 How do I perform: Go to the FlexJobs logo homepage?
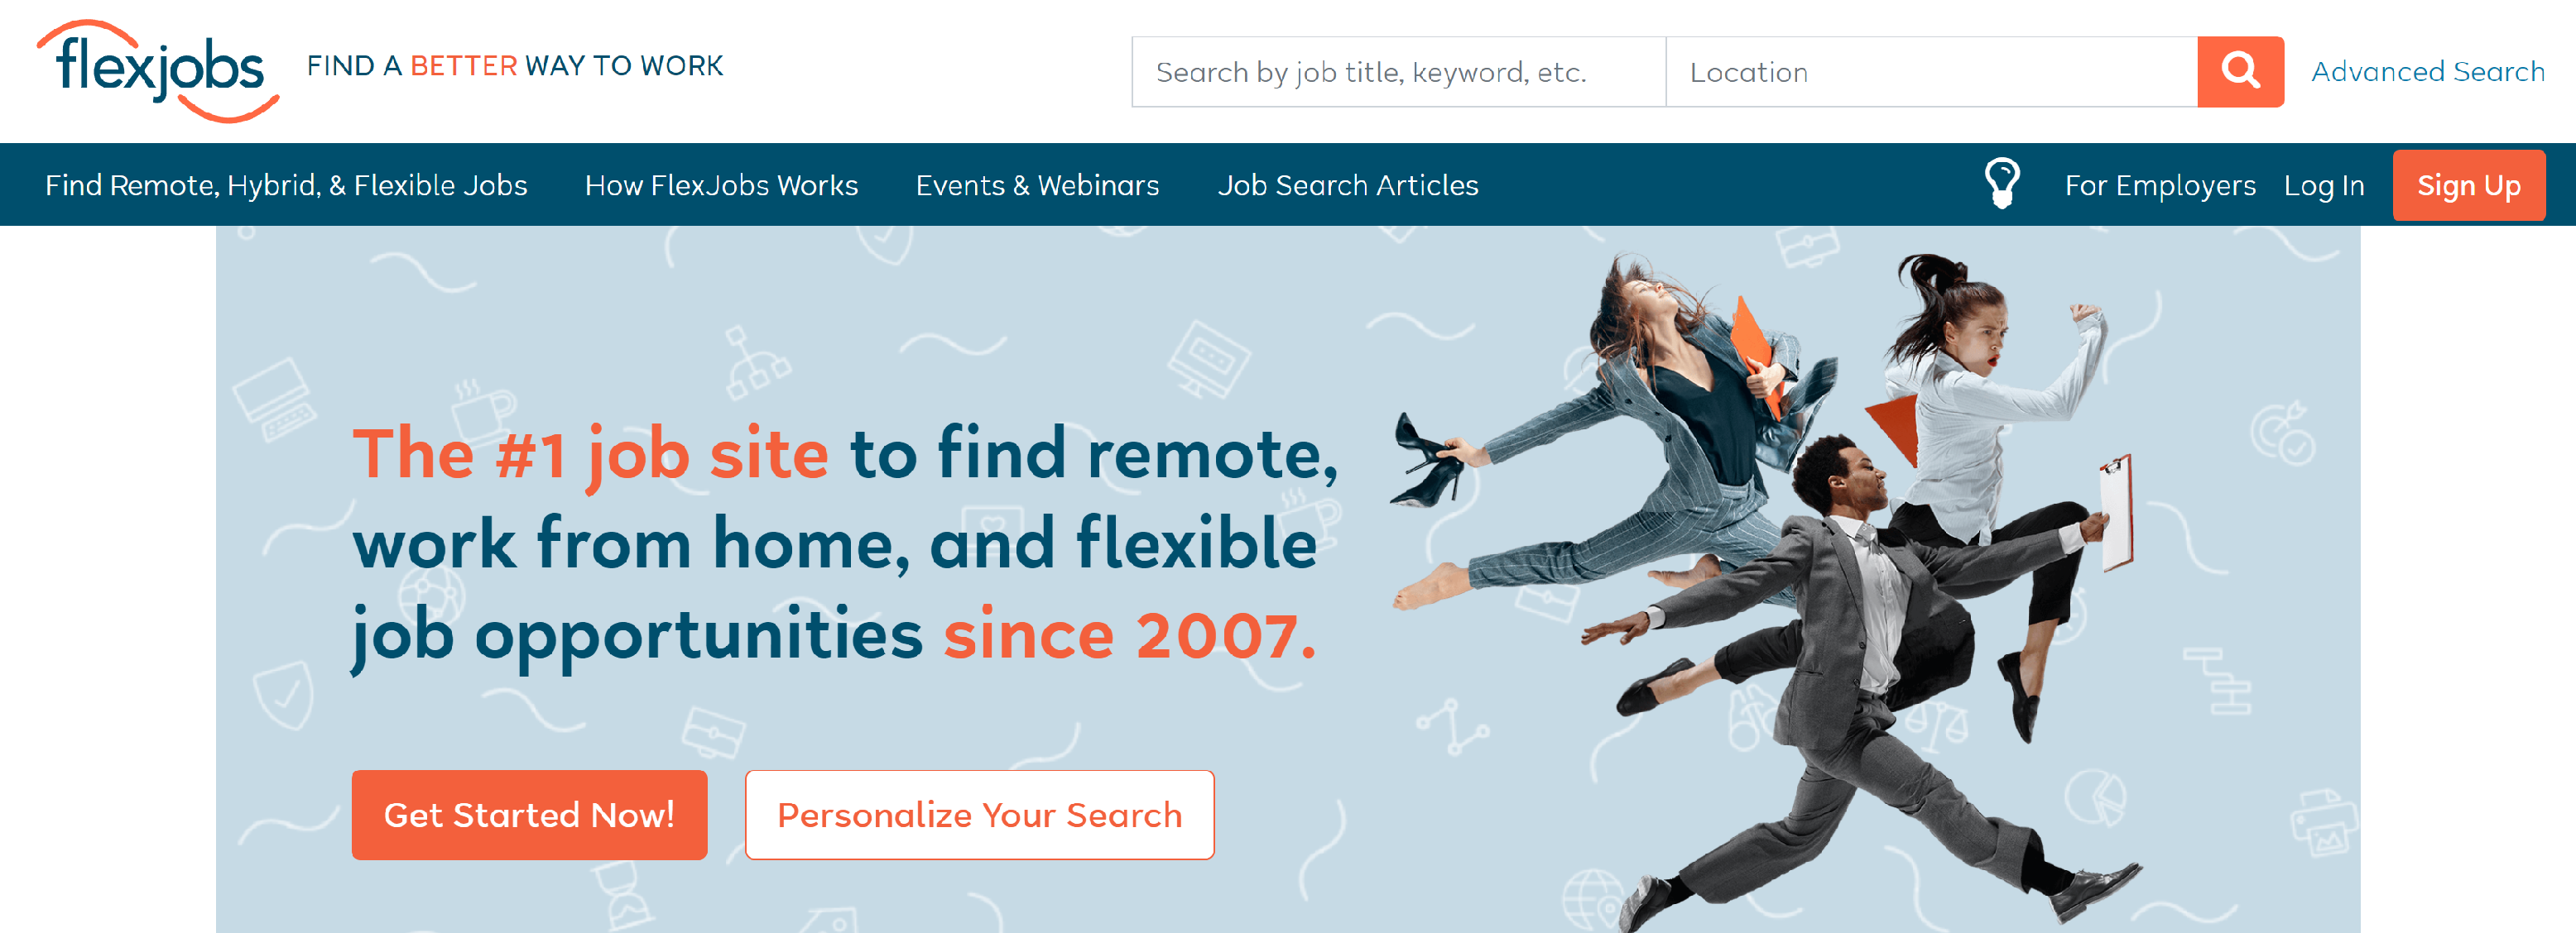(158, 72)
